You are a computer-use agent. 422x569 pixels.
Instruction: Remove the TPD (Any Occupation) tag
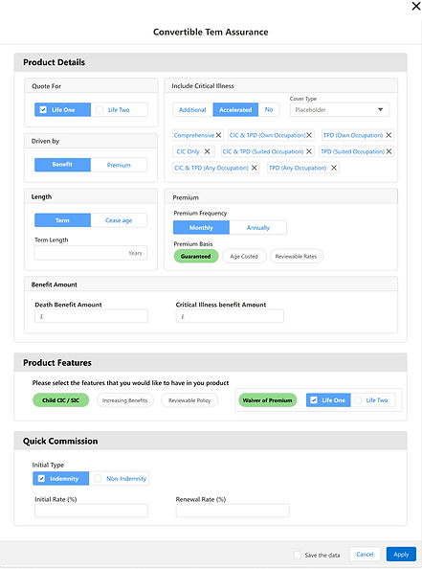pyautogui.click(x=334, y=168)
